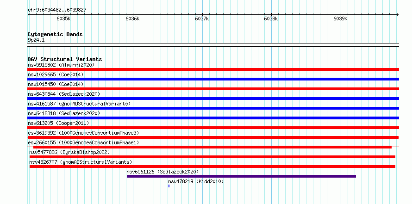Image resolution: width=412 pixels, height=204 pixels.
Task: Click the nsv5915802 (Almarri2020) variant label
Action: tap(61, 65)
